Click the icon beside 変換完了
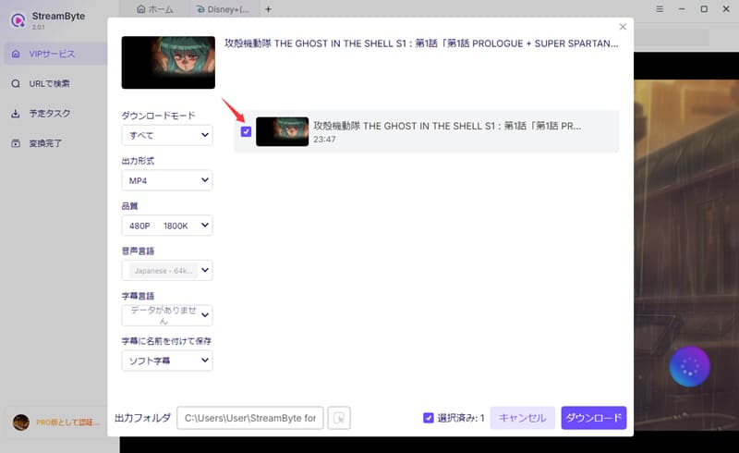Image resolution: width=739 pixels, height=453 pixels. pyautogui.click(x=16, y=143)
